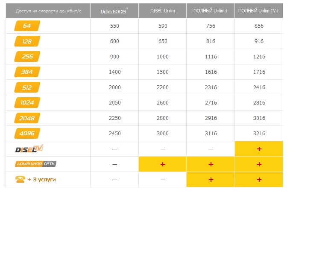
Task: Select the price 650 cell
Action: coord(163,41)
